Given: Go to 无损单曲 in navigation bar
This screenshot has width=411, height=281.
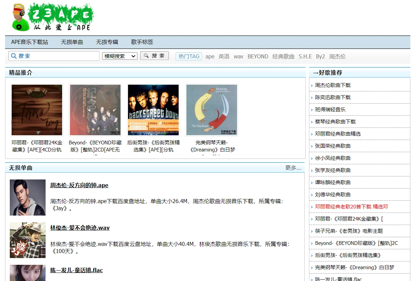Looking at the screenshot, I should coord(72,42).
